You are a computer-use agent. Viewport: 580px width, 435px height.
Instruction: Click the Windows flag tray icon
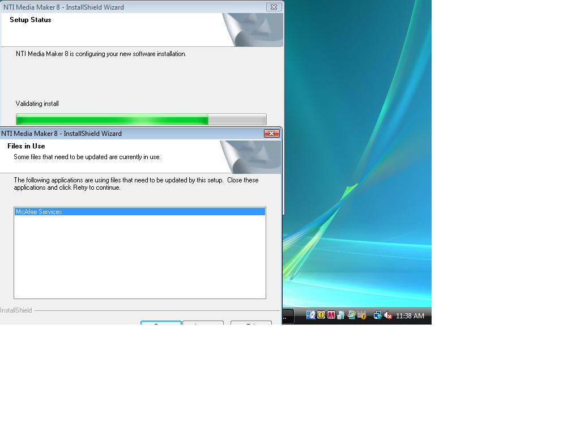pyautogui.click(x=351, y=315)
